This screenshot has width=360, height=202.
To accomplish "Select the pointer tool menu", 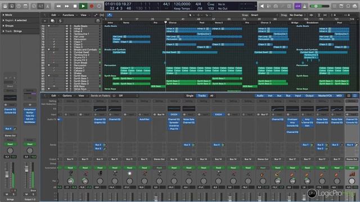I will [x=191, y=15].
